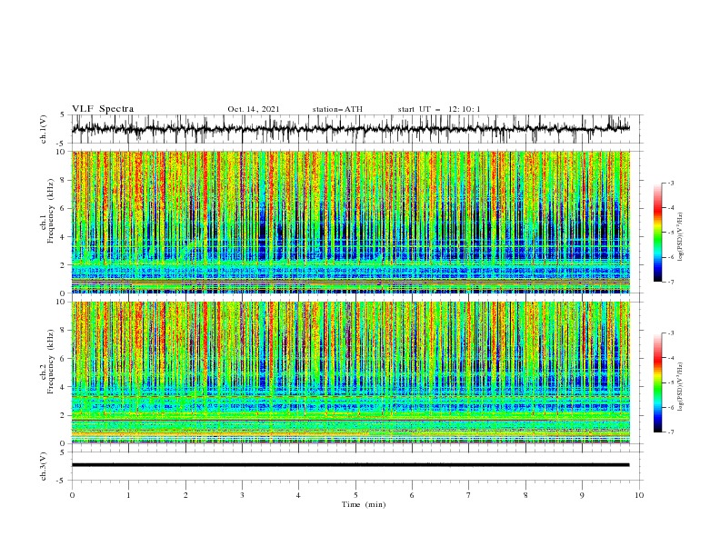Click the "5" minute tick label

[355, 495]
